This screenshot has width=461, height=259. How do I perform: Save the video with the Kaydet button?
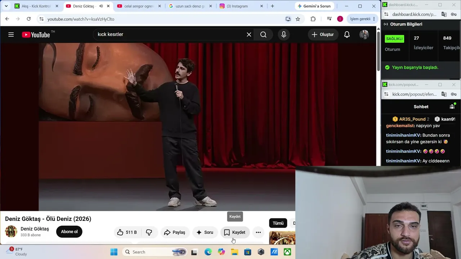coord(235,232)
